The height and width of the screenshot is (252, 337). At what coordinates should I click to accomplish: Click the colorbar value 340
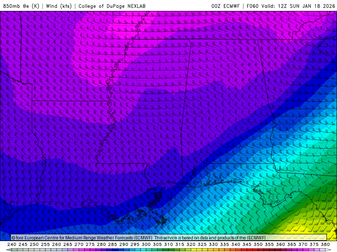click(x=235, y=244)
